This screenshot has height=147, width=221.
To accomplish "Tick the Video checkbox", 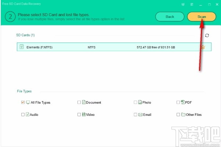I will click(x=79, y=114).
